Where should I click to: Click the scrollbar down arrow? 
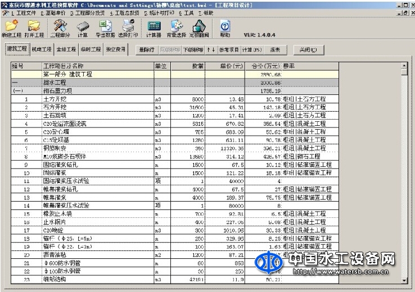[404, 281]
